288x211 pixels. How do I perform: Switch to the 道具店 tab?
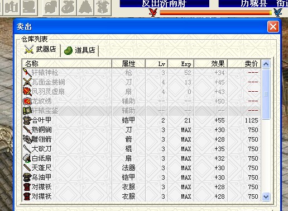(x=80, y=50)
